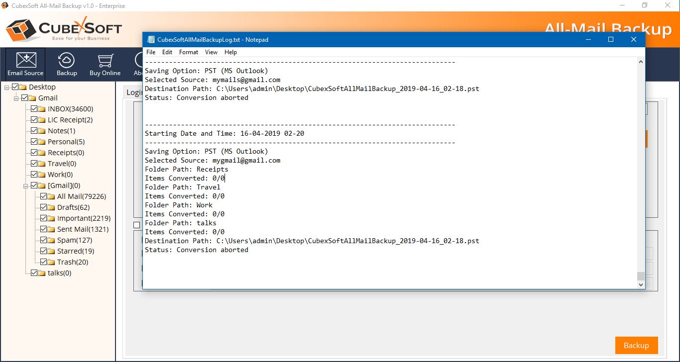Toggle the Drafts folder checkbox
Image resolution: width=680 pixels, height=362 pixels.
pyautogui.click(x=43, y=207)
